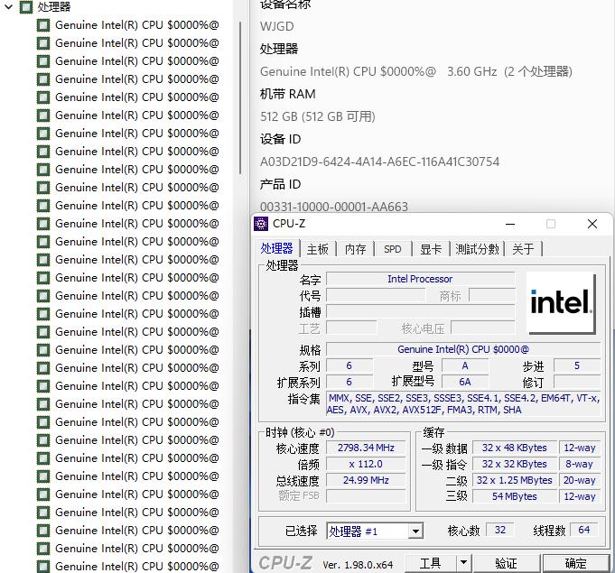Image resolution: width=615 pixels, height=573 pixels.
Task: Click the 型号 value A
Action: click(465, 365)
